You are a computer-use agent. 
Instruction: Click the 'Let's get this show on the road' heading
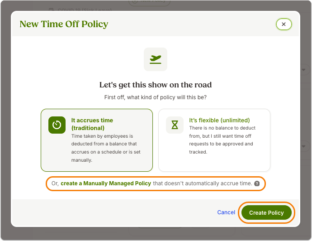click(x=156, y=85)
